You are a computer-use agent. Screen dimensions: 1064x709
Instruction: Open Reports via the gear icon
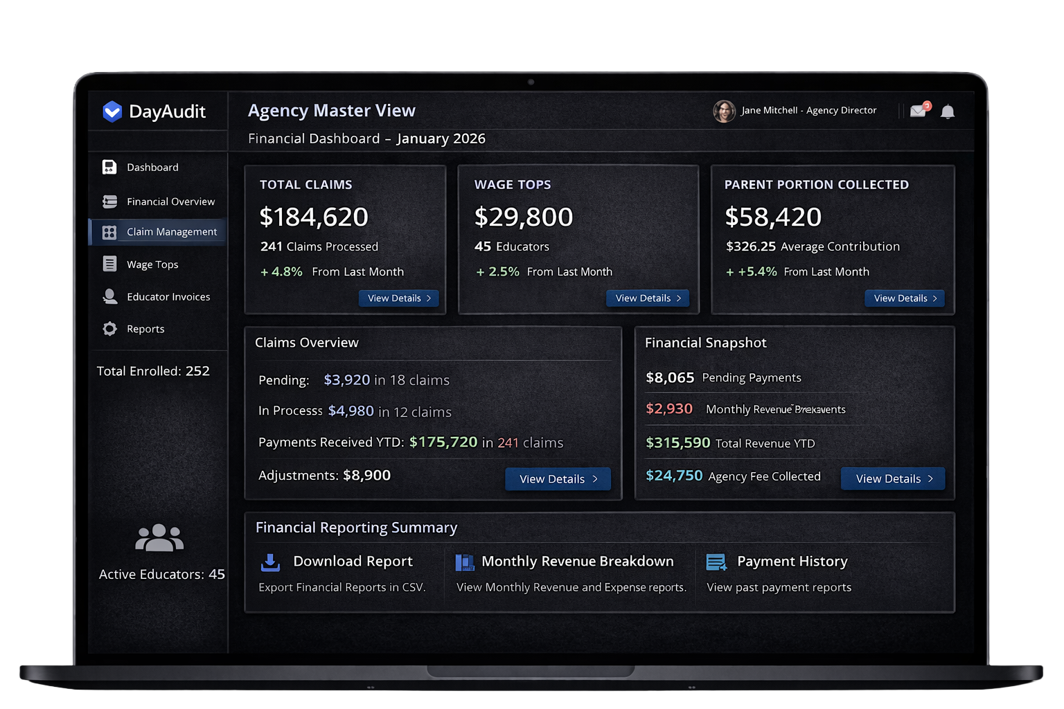[110, 329]
